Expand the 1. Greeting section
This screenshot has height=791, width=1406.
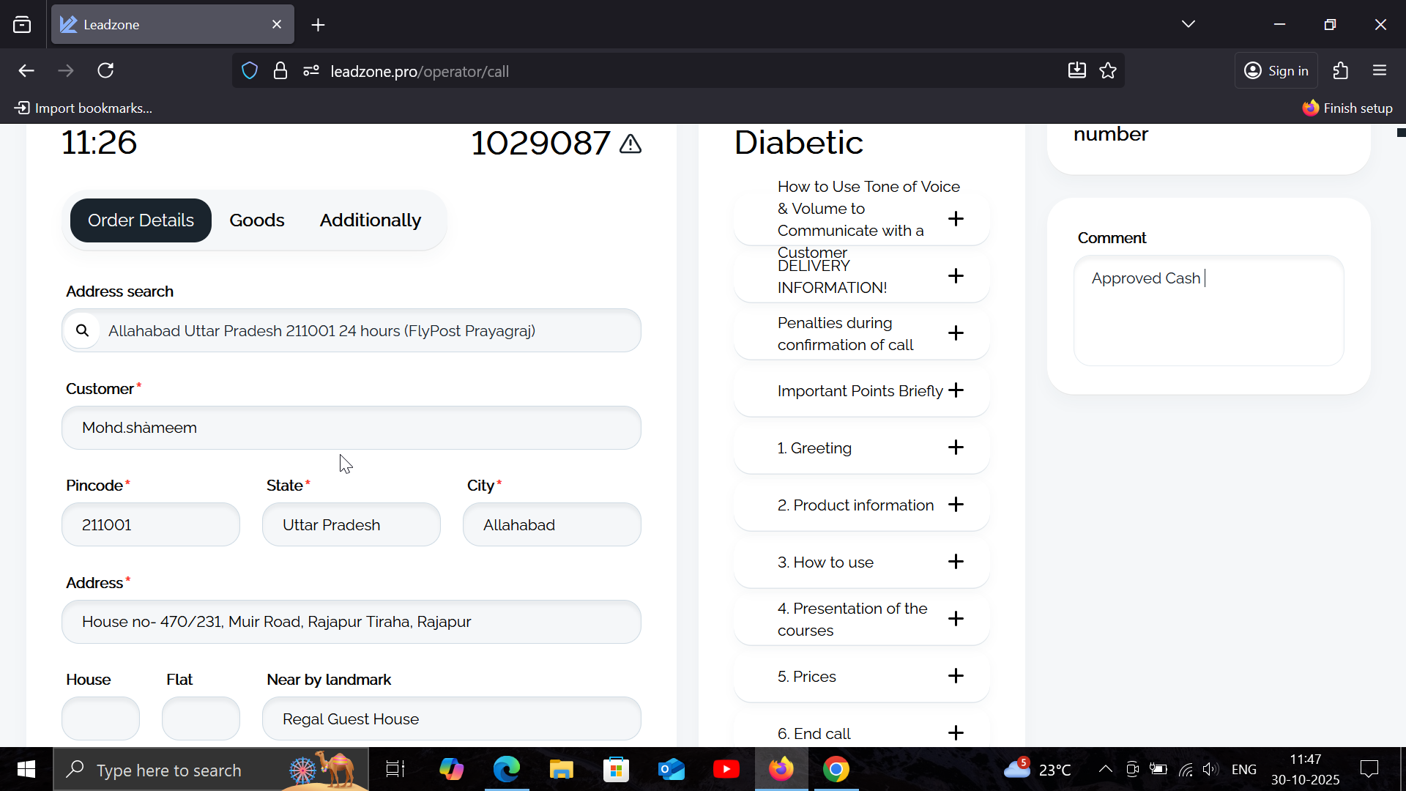click(956, 448)
